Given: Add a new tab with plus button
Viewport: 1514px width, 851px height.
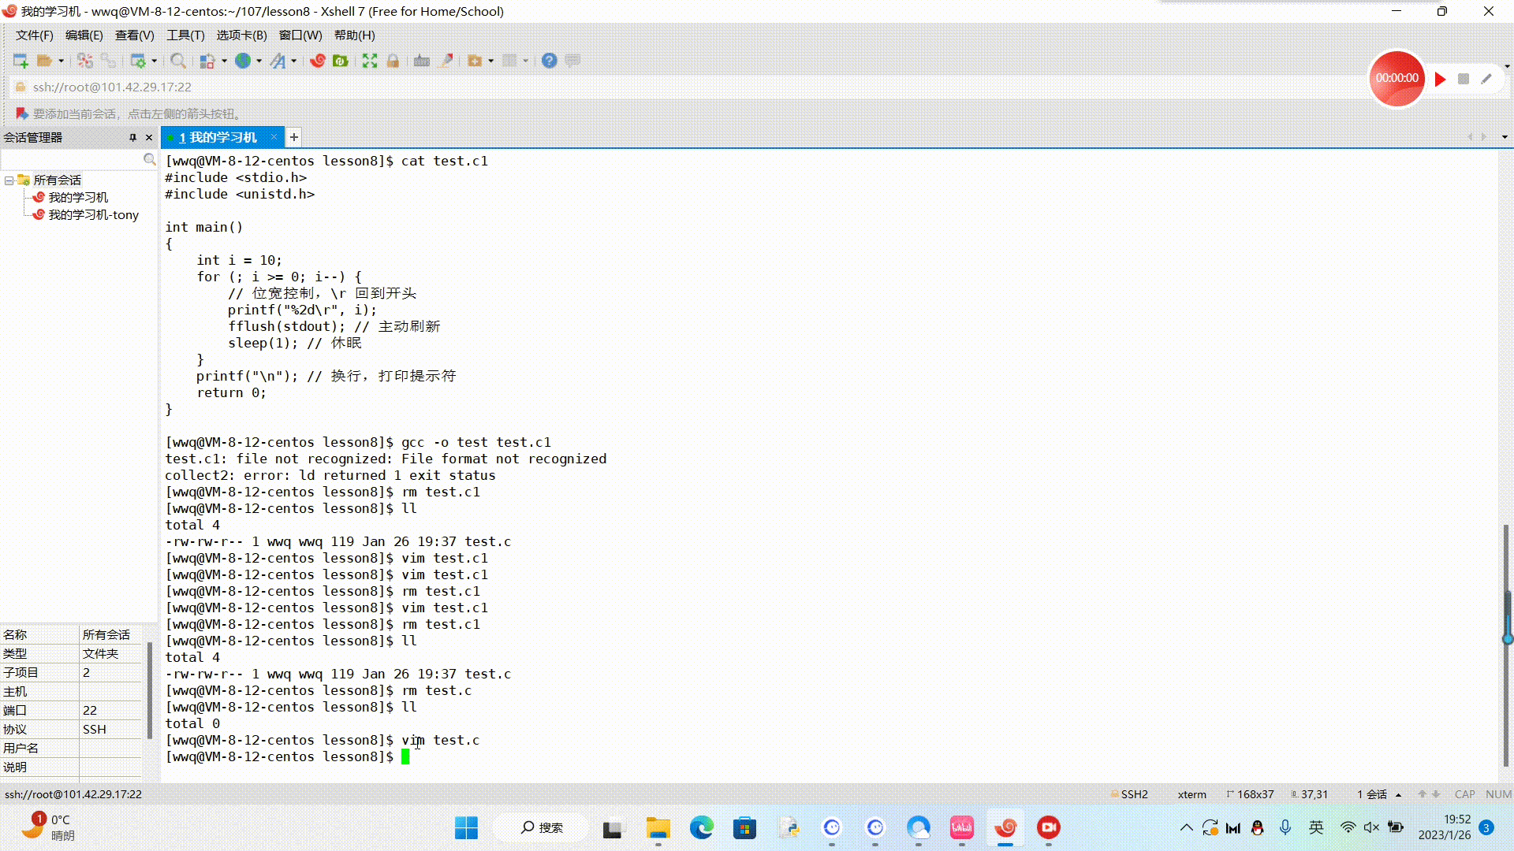Looking at the screenshot, I should (x=294, y=137).
